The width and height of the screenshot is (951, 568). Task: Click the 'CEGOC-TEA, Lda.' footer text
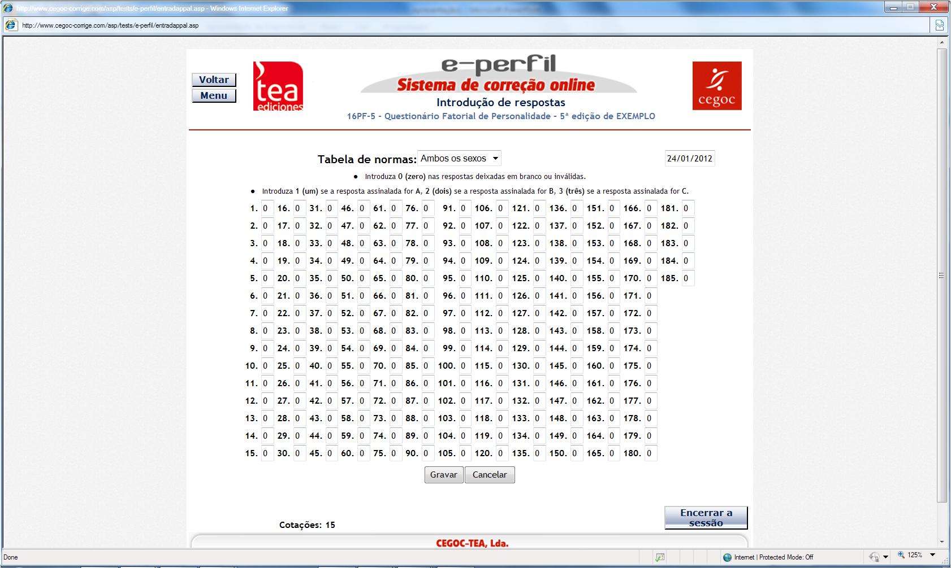472,543
